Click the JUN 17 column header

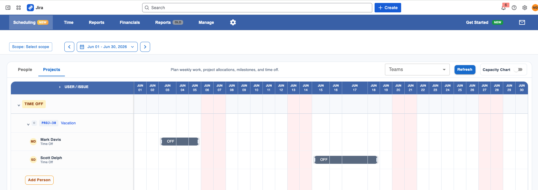(x=355, y=88)
